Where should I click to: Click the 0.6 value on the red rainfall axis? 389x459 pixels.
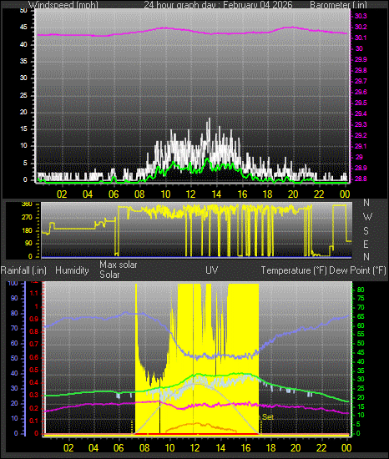coord(34,357)
